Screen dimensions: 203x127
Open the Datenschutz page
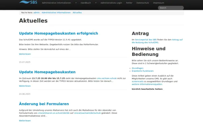[x=142, y=3]
